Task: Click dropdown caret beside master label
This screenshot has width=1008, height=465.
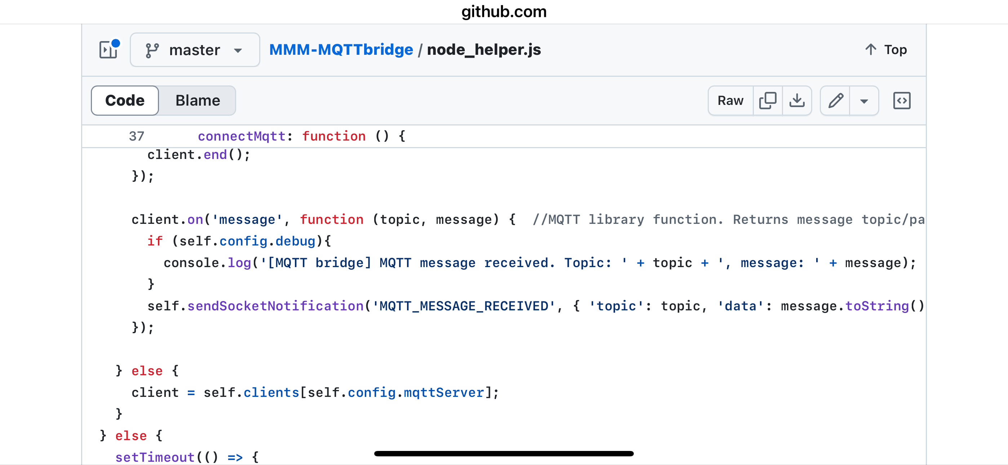Action: [x=238, y=50]
